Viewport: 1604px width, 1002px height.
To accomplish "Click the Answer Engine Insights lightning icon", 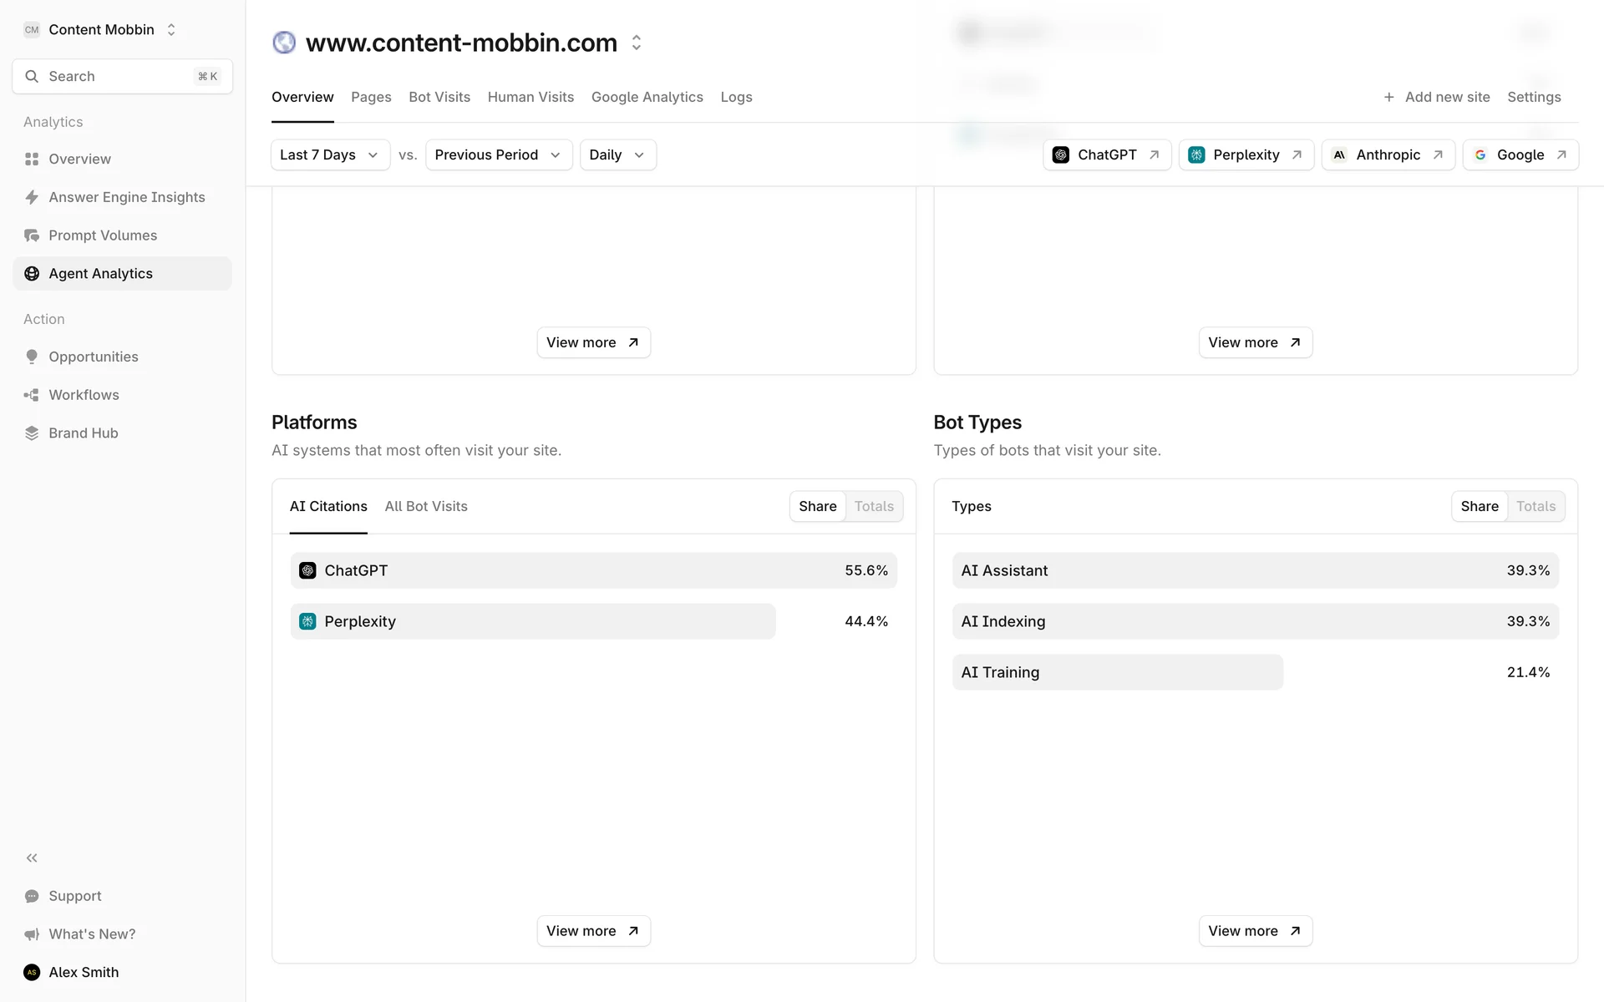I will point(32,197).
